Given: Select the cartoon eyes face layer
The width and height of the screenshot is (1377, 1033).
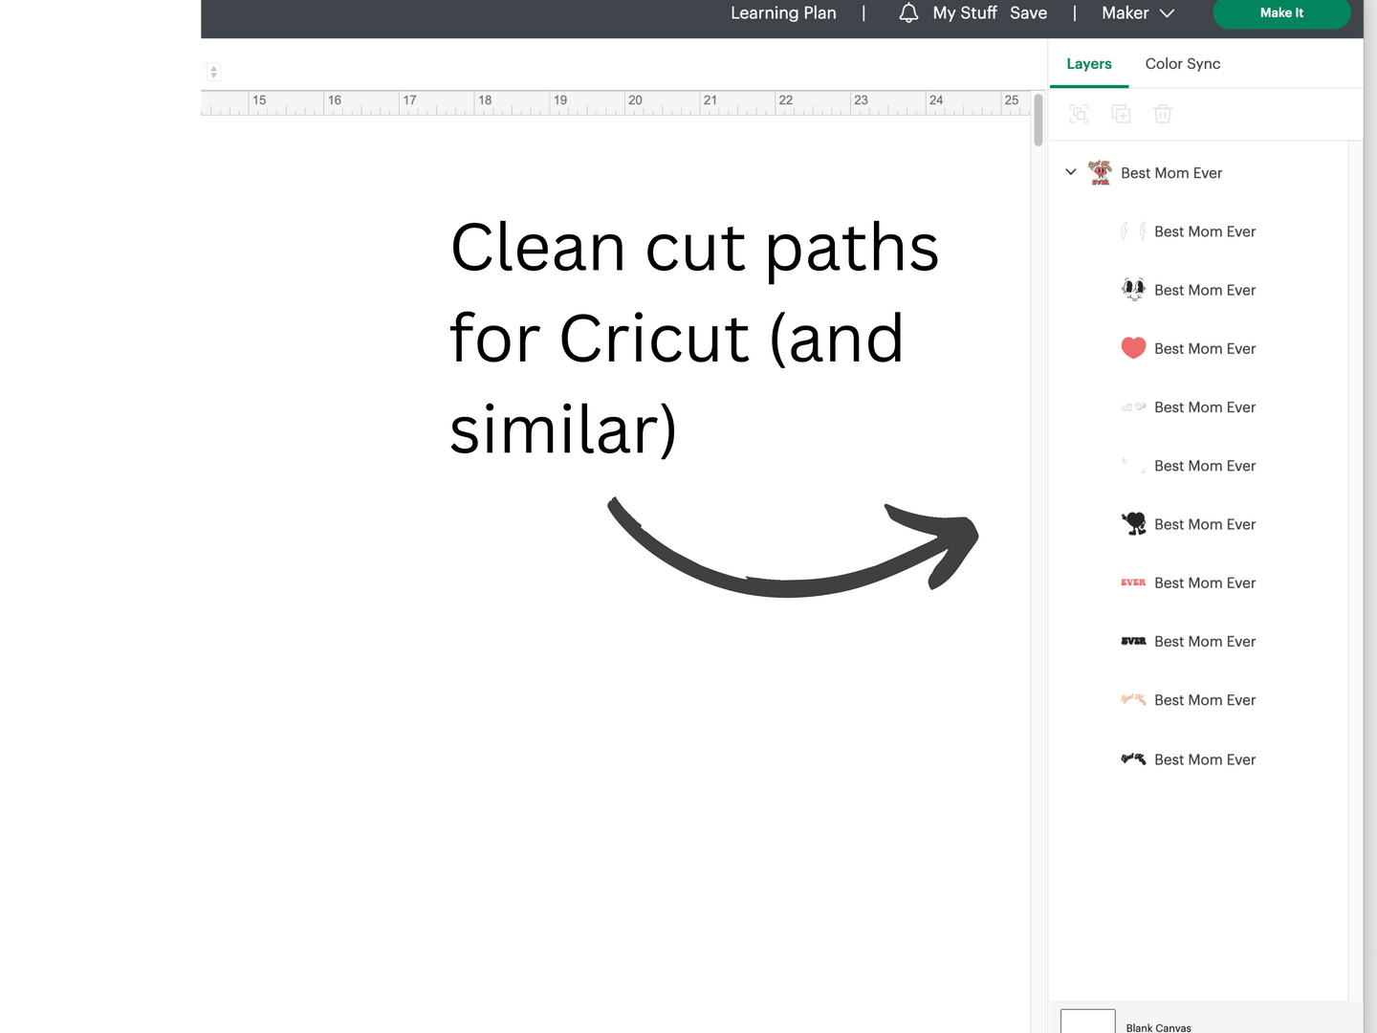Looking at the screenshot, I should point(1133,290).
